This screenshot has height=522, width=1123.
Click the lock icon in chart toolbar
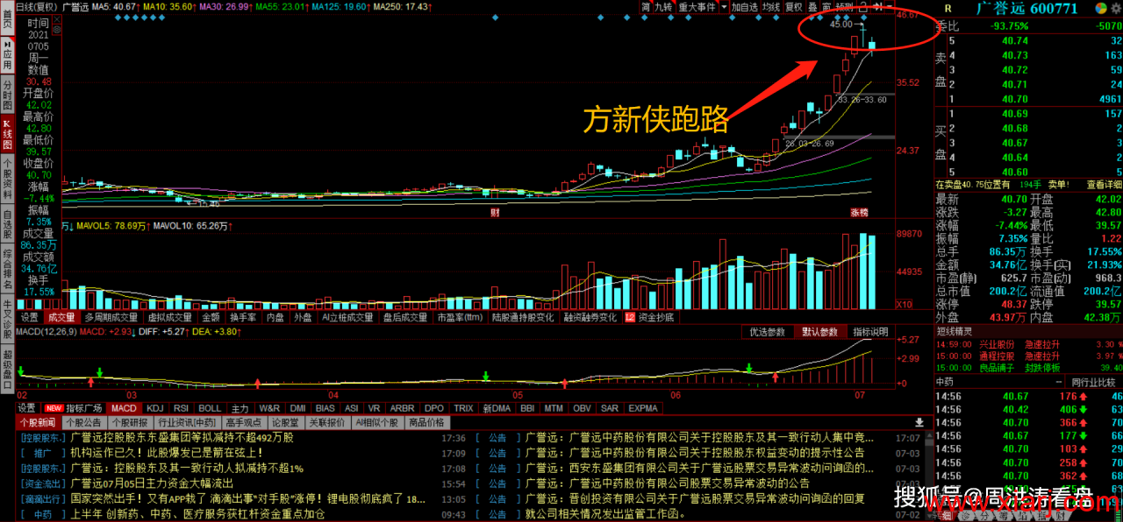(x=862, y=7)
